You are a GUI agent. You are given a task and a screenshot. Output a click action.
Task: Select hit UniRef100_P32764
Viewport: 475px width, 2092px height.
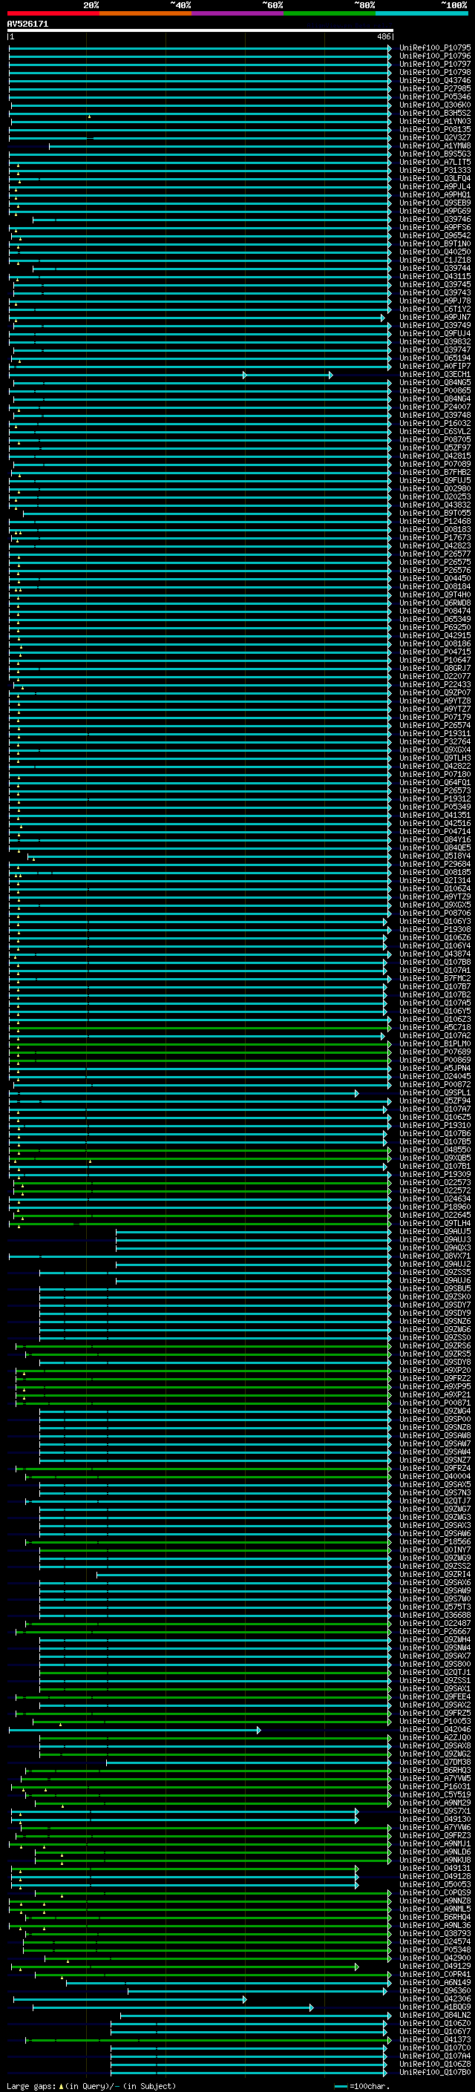pyautogui.click(x=434, y=741)
